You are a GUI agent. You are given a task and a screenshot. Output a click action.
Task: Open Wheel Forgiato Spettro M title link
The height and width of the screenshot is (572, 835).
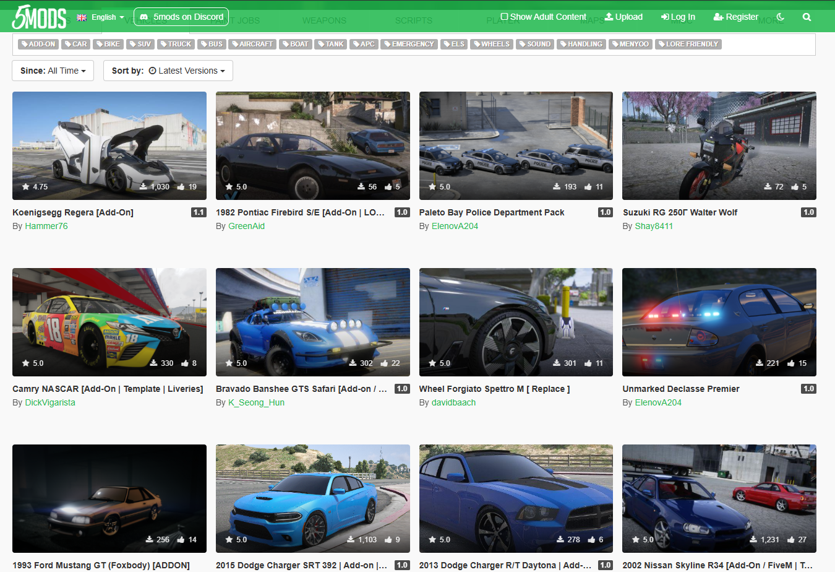click(x=495, y=389)
